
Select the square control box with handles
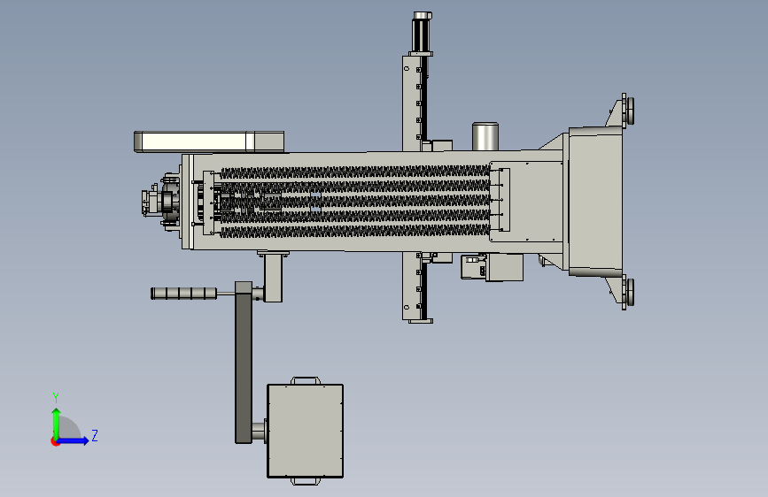click(x=305, y=431)
